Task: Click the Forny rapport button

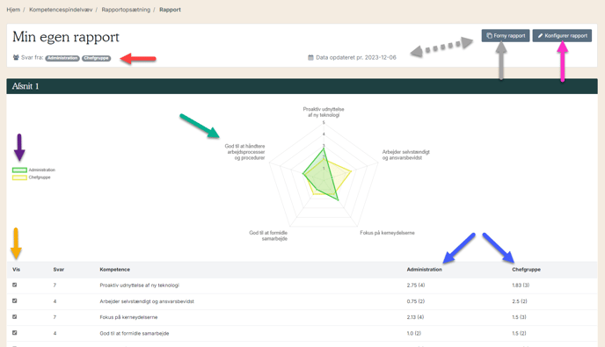Action: [506, 35]
